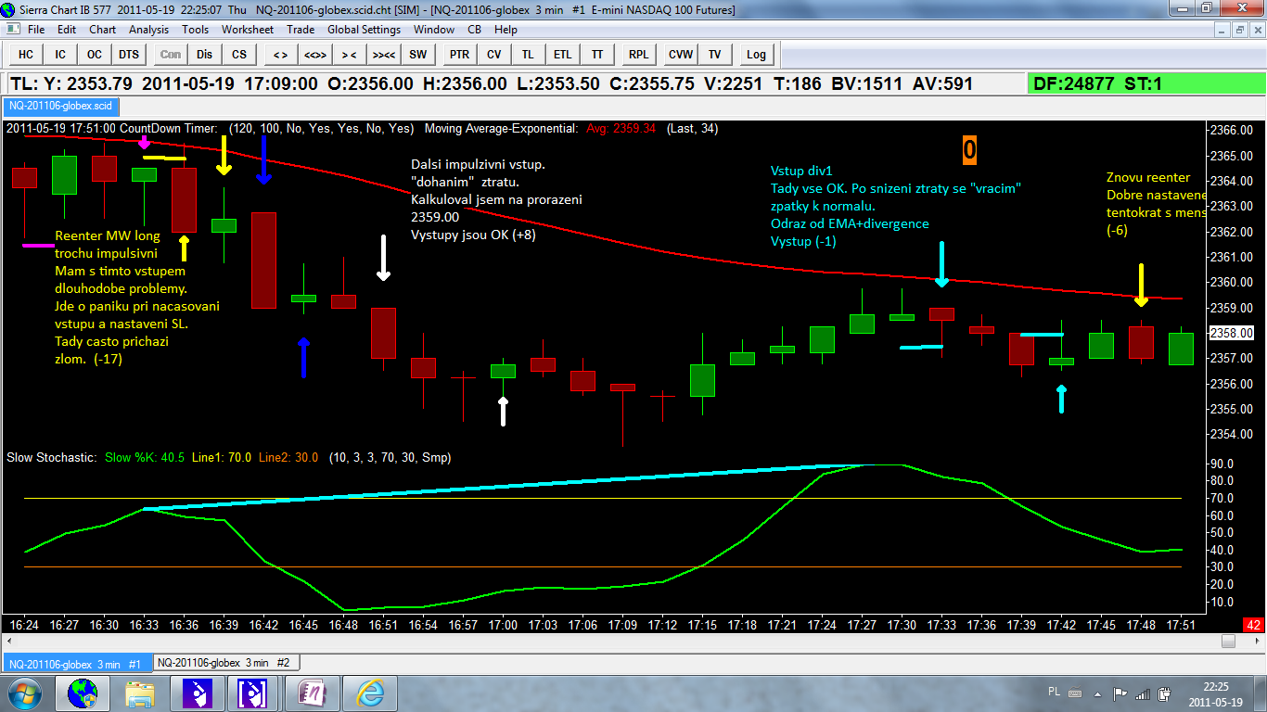This screenshot has width=1267, height=712.
Task: Click the taskbar clock showing 22:25
Action: pos(1215,694)
